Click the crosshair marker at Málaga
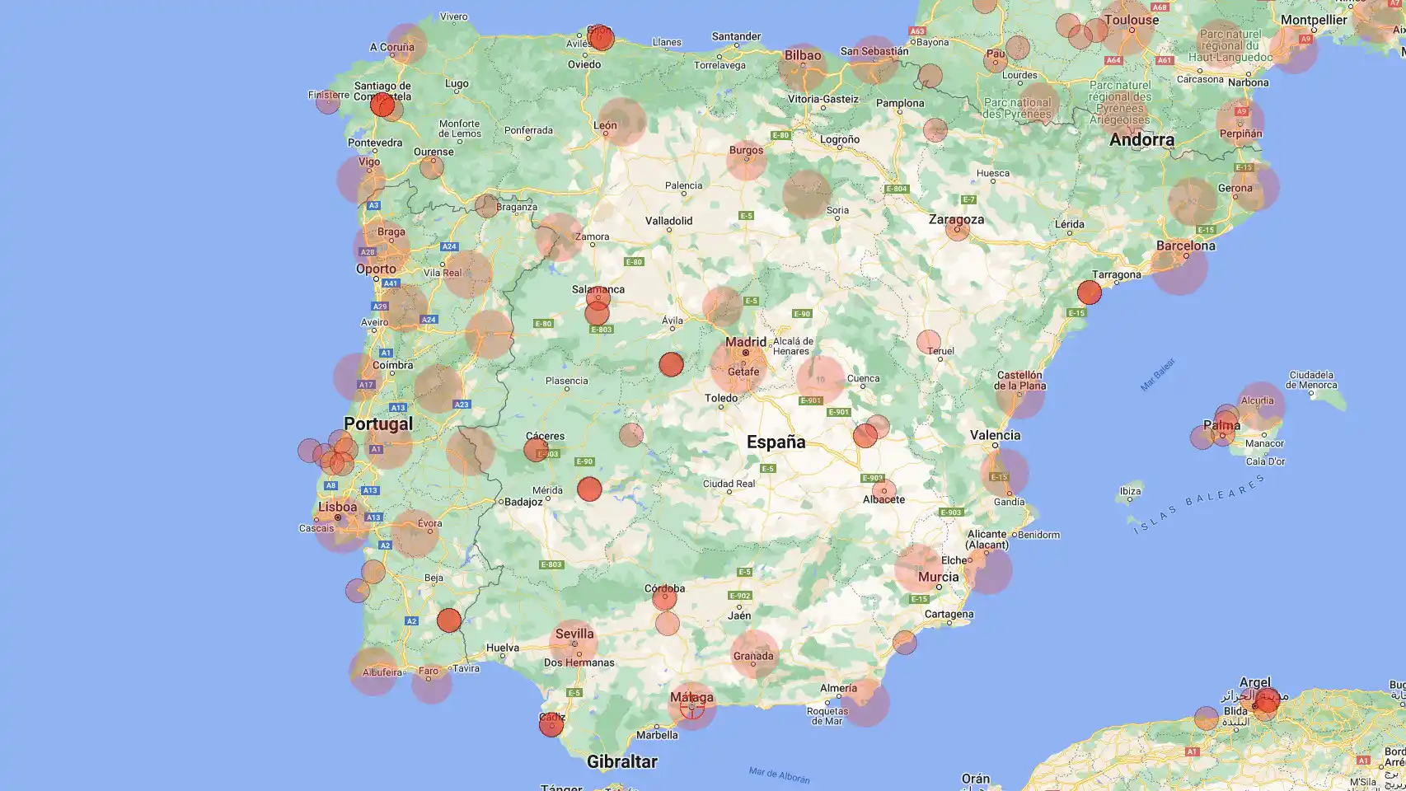Image resolution: width=1406 pixels, height=791 pixels. [691, 706]
